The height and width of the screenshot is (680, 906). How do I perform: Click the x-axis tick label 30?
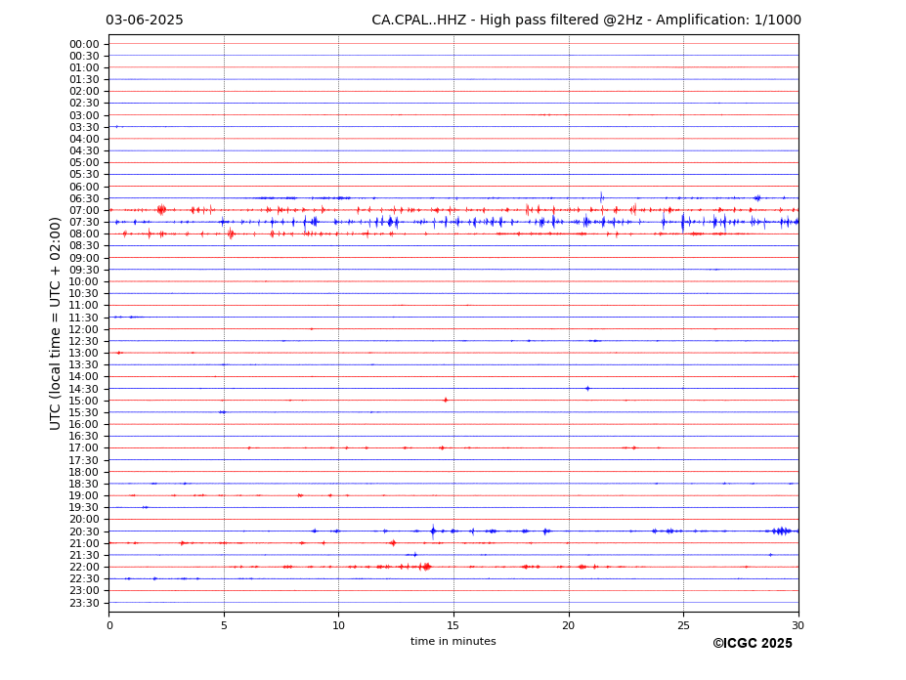point(798,625)
